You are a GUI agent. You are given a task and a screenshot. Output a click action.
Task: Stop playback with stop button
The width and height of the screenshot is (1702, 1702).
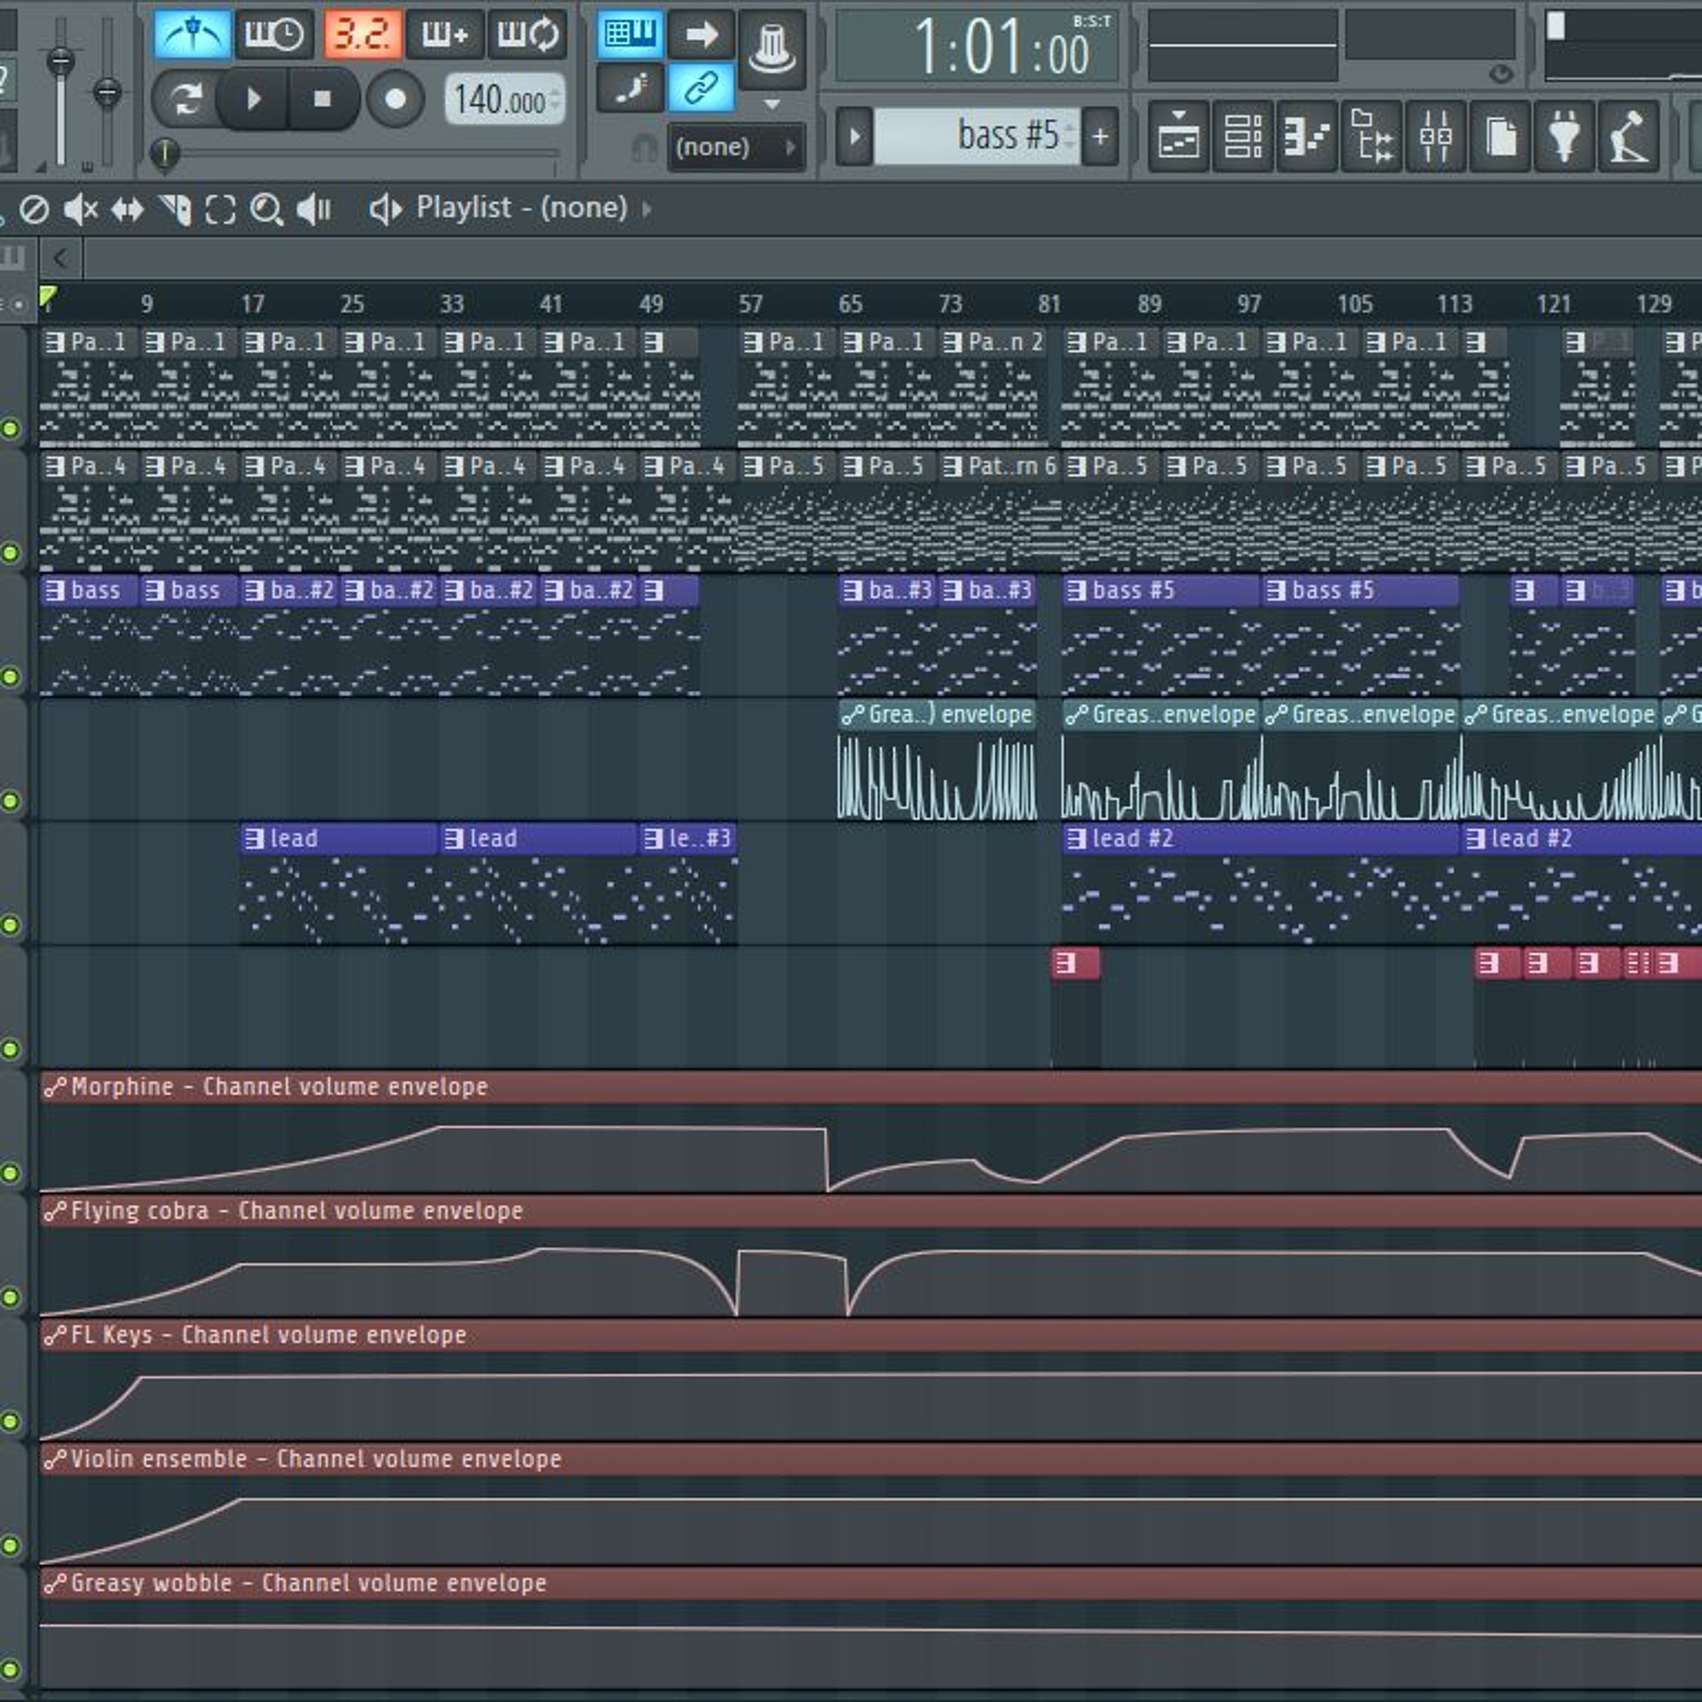coord(322,99)
